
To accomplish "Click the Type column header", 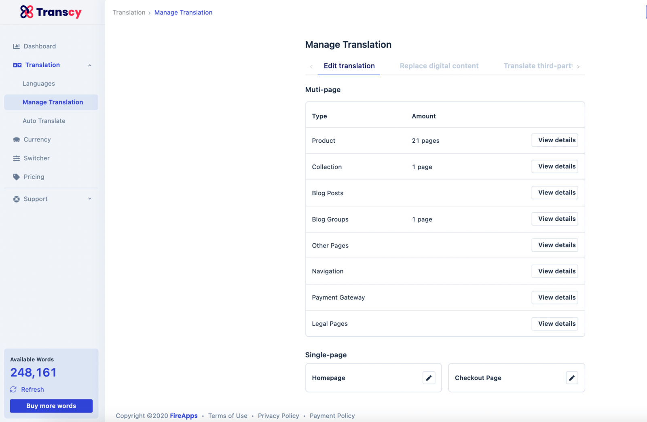I will click(319, 116).
